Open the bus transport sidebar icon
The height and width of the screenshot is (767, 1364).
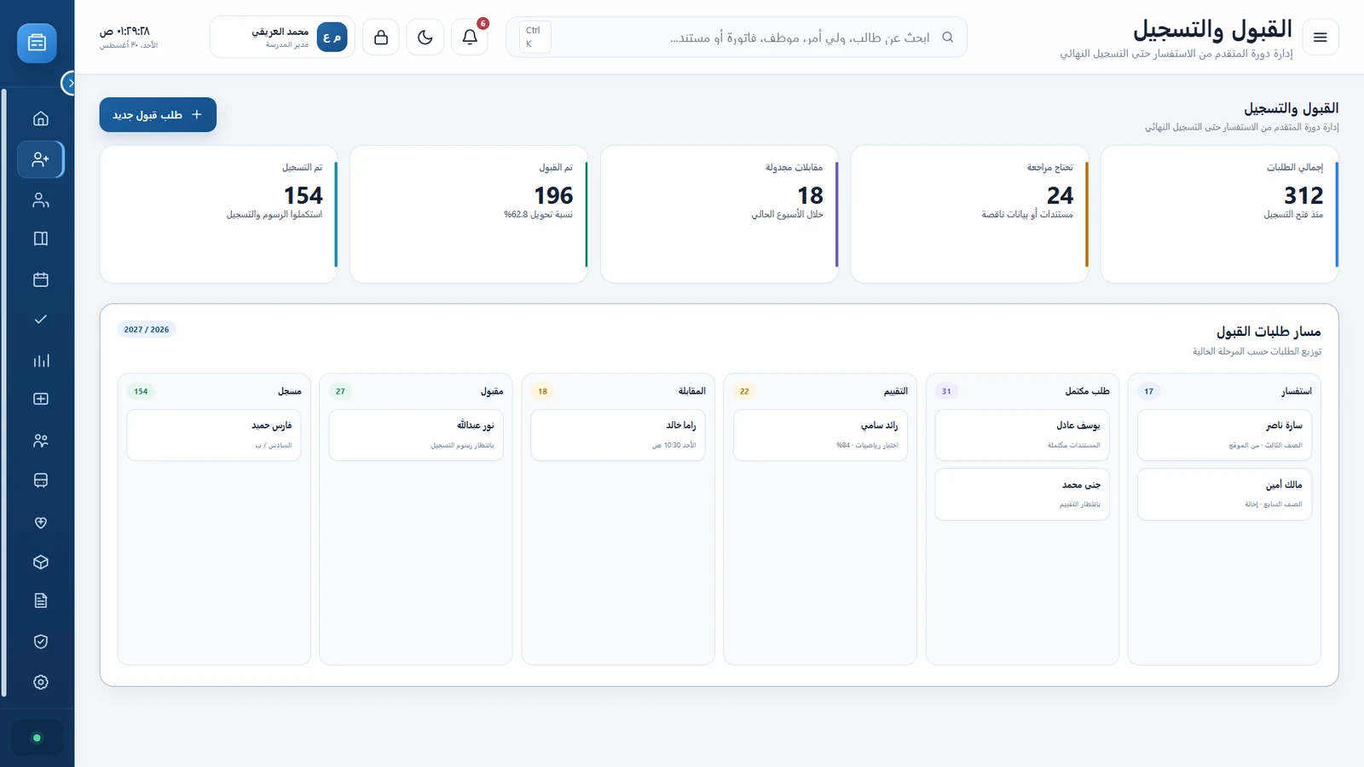click(40, 481)
